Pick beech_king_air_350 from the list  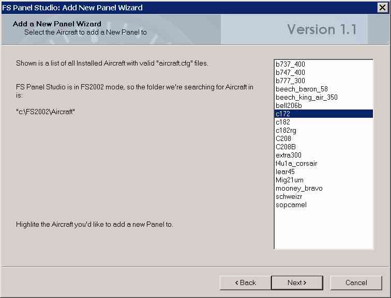pyautogui.click(x=323, y=97)
